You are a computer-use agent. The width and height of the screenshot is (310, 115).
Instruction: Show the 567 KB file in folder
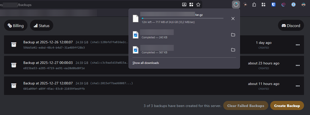[233, 50]
